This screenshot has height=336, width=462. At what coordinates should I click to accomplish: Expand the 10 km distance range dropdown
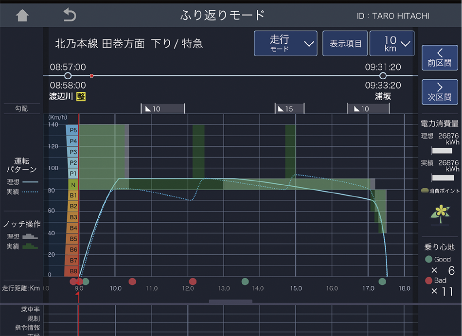pos(391,43)
